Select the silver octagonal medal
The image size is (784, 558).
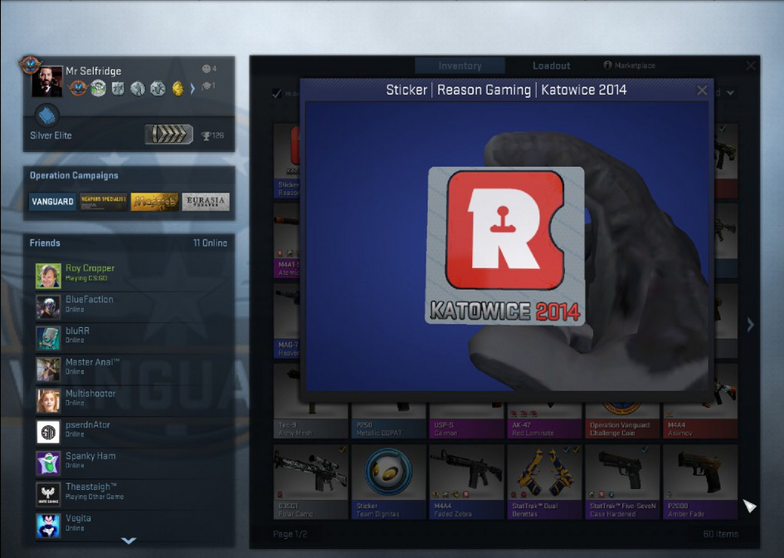click(158, 89)
